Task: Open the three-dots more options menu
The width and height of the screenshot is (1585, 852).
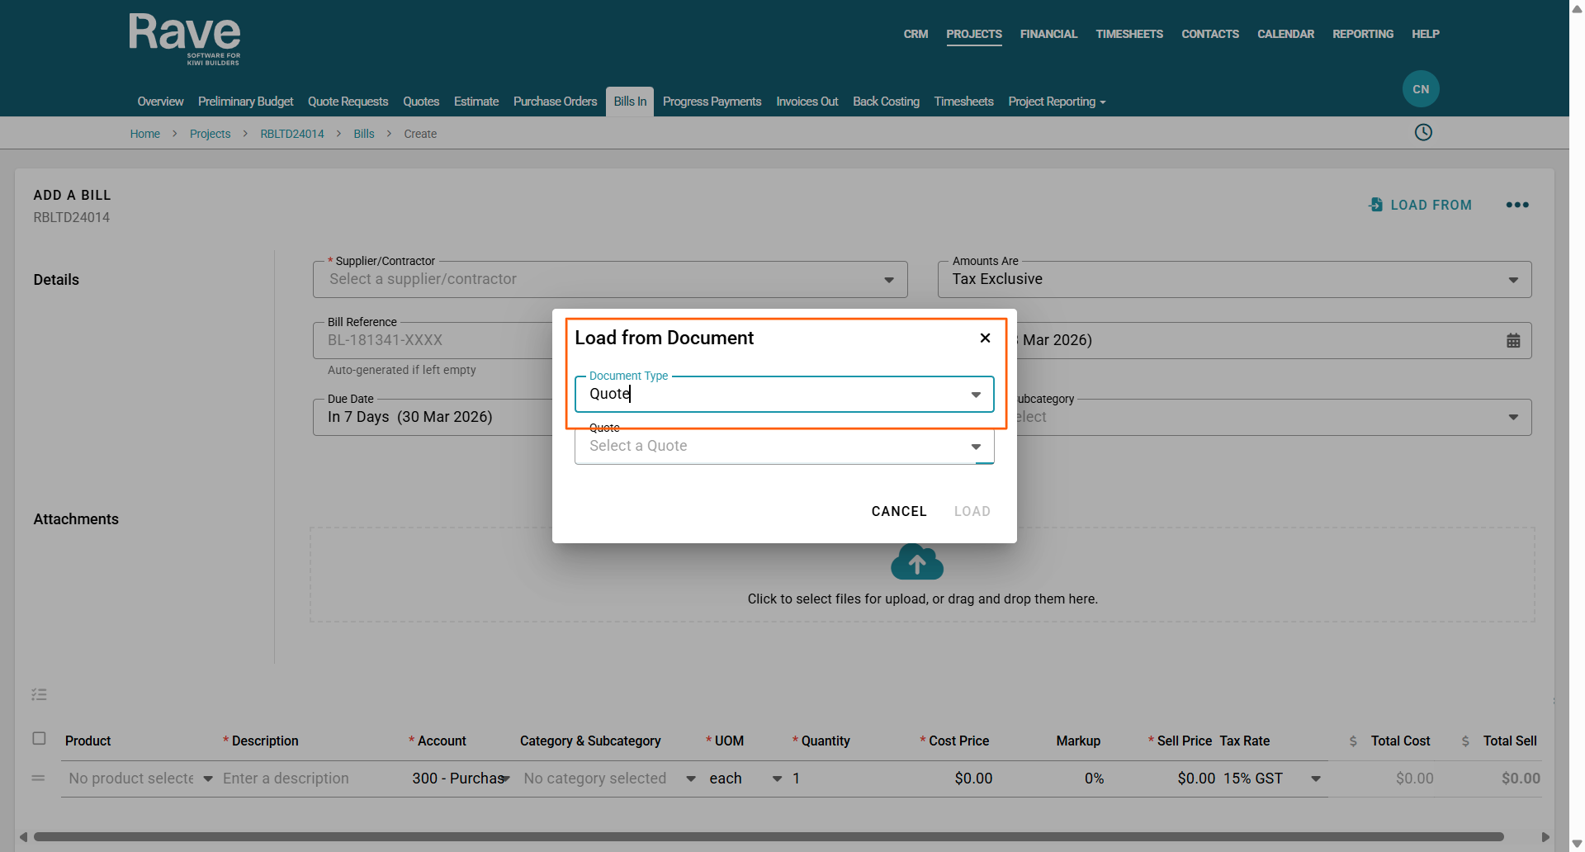Action: pyautogui.click(x=1516, y=205)
